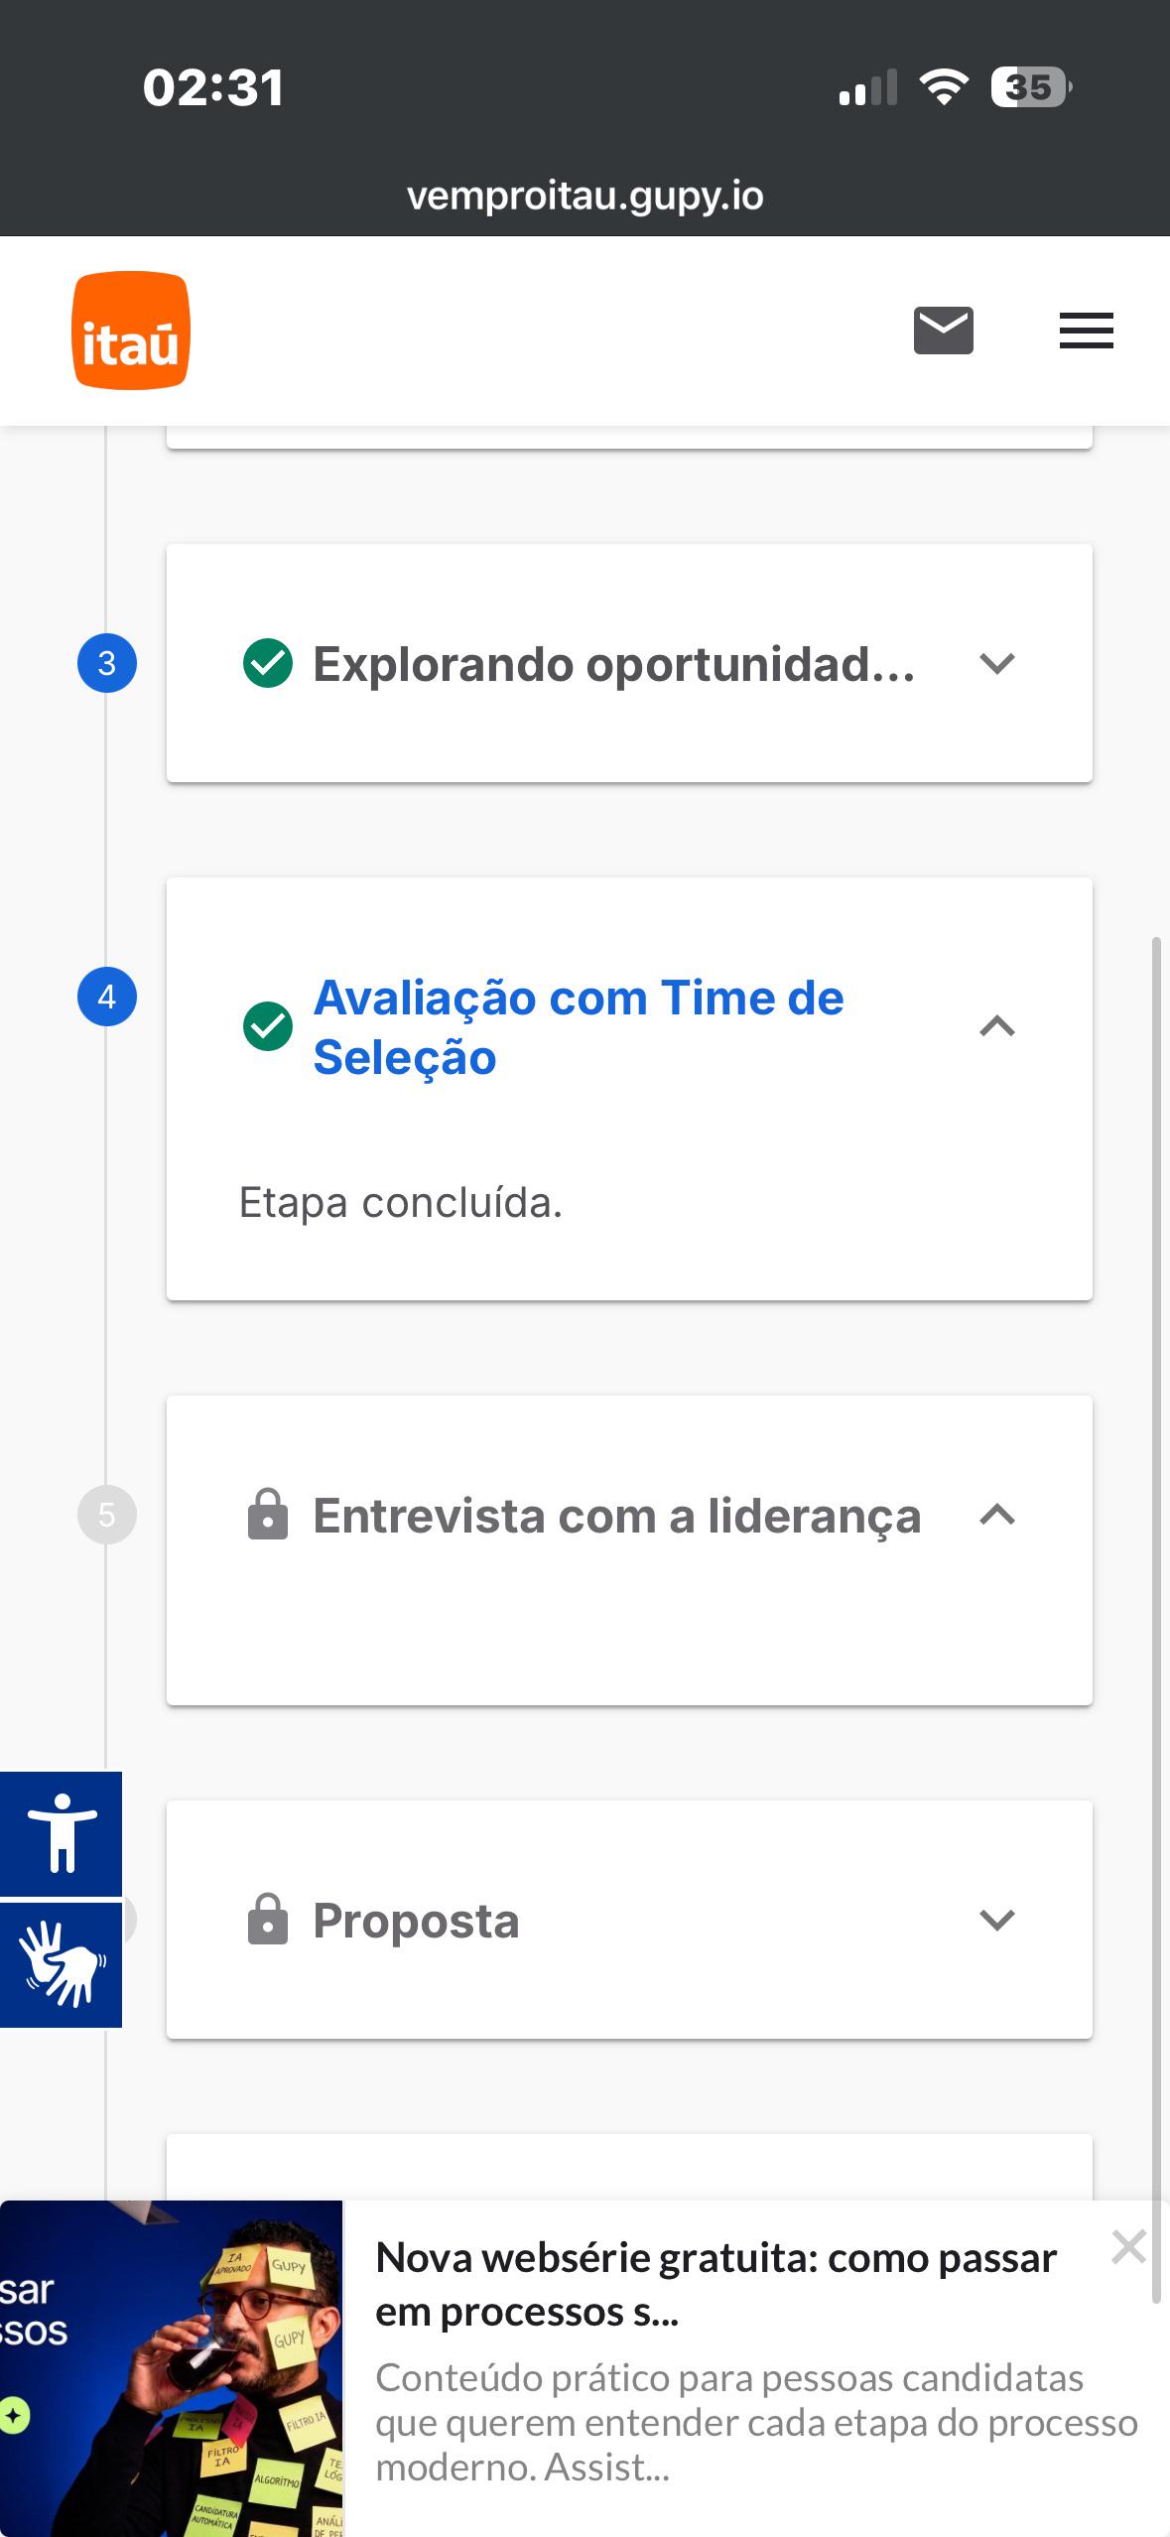The image size is (1170, 2537).
Task: Click the ad thumbnail with sticky notes
Action: click(171, 2368)
